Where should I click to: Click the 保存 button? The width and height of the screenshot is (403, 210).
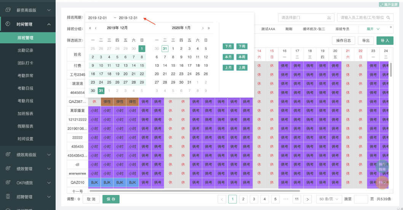(111, 199)
